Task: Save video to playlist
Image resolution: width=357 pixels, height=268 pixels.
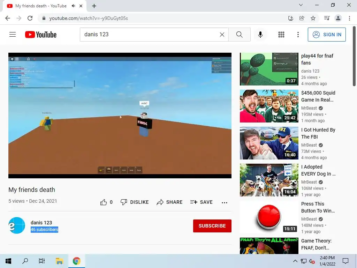Action: pos(201,202)
